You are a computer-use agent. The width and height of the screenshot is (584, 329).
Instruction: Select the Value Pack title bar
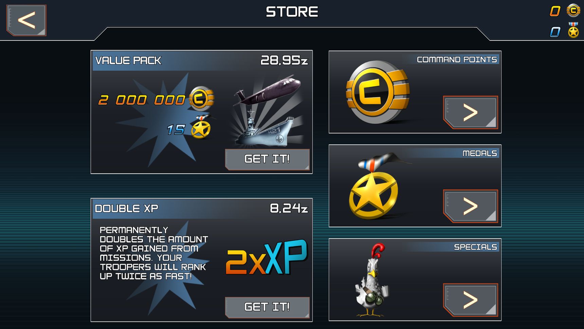click(202, 60)
